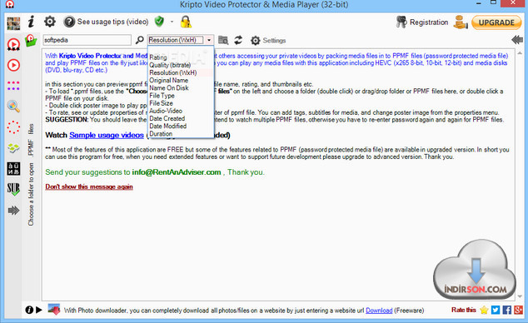The height and width of the screenshot is (323, 528).
Task: Open the gear options icon beside info
Action: [50, 22]
